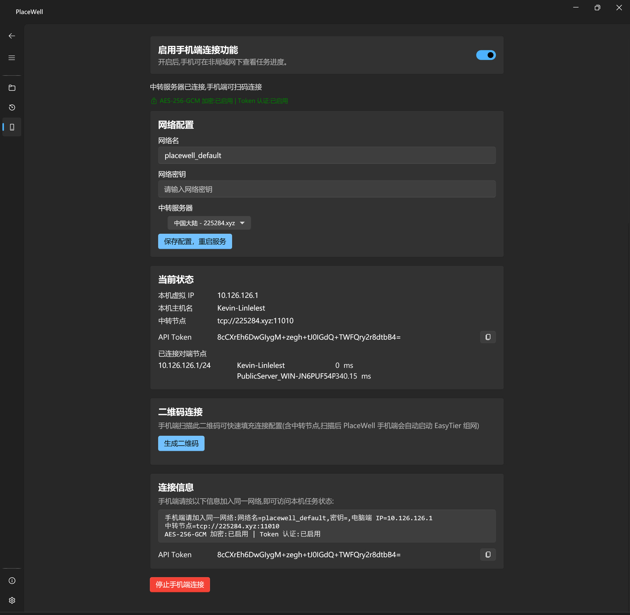Restore down the PlaceWell window
This screenshot has height=615, width=630.
click(597, 7)
